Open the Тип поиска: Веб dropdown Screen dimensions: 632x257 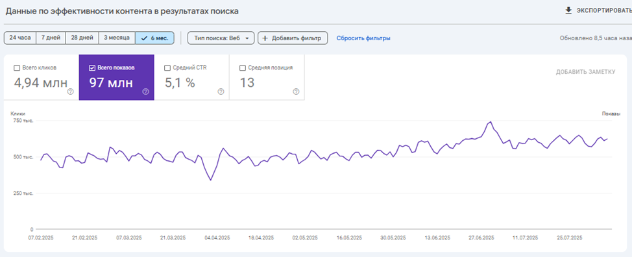(221, 38)
